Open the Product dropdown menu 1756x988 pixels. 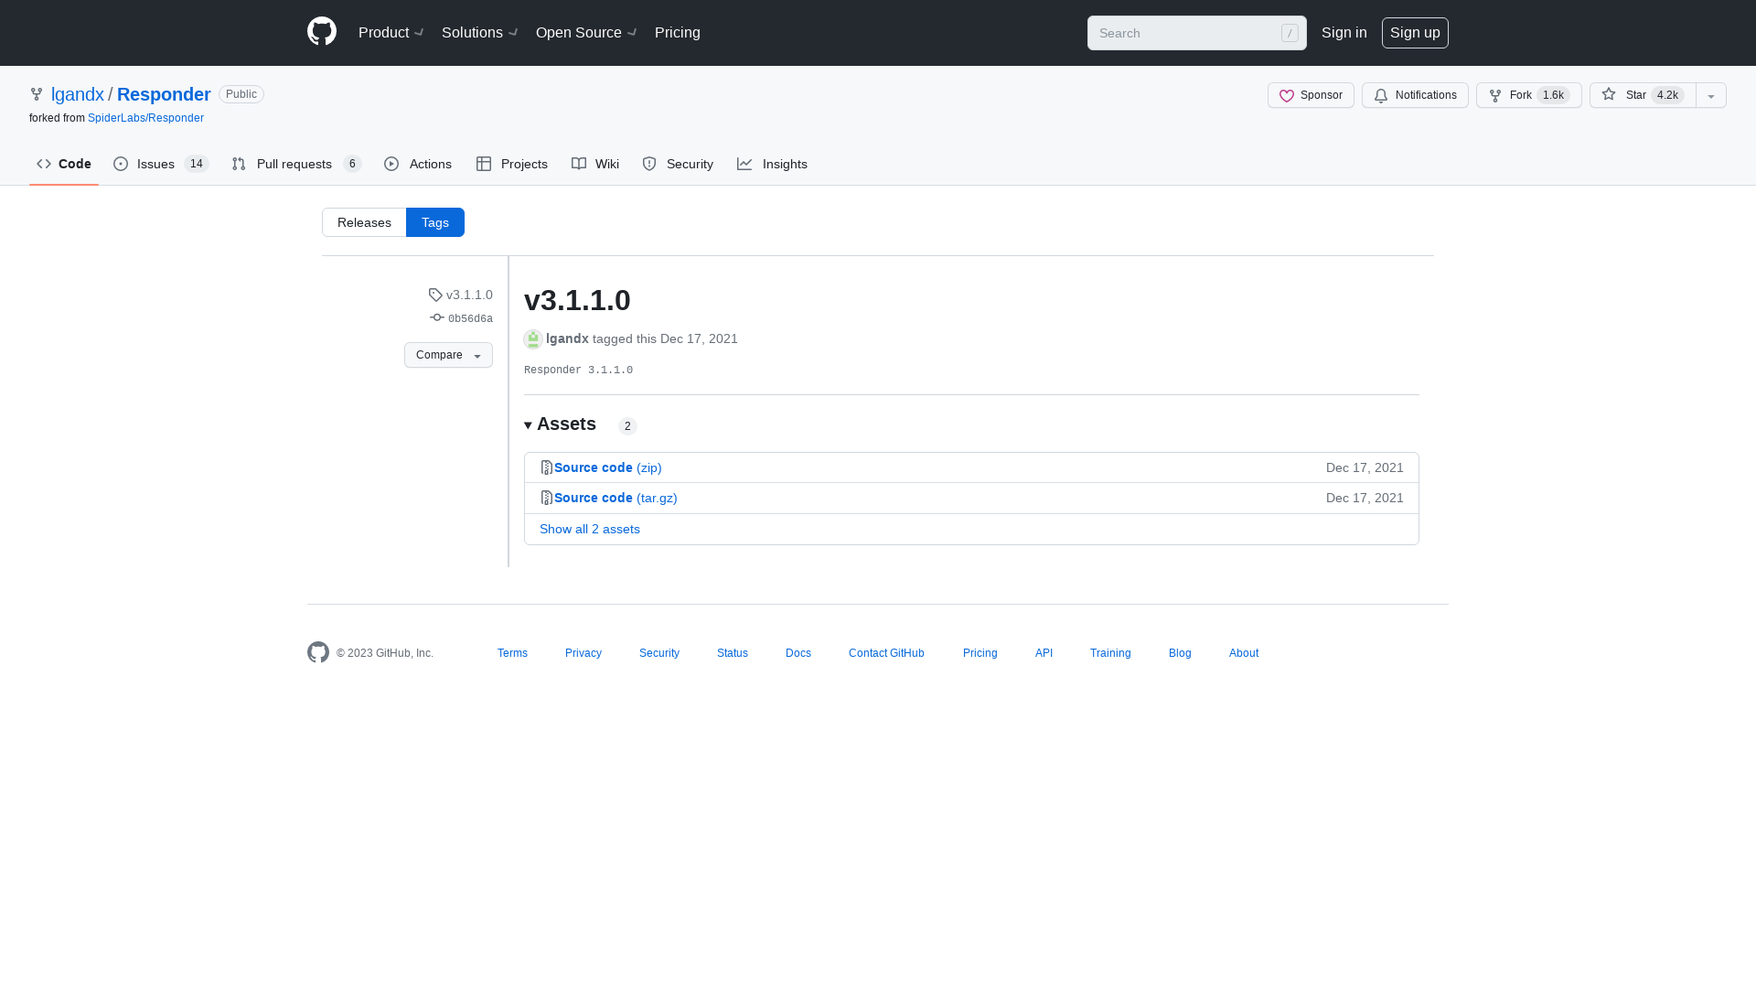pos(391,33)
